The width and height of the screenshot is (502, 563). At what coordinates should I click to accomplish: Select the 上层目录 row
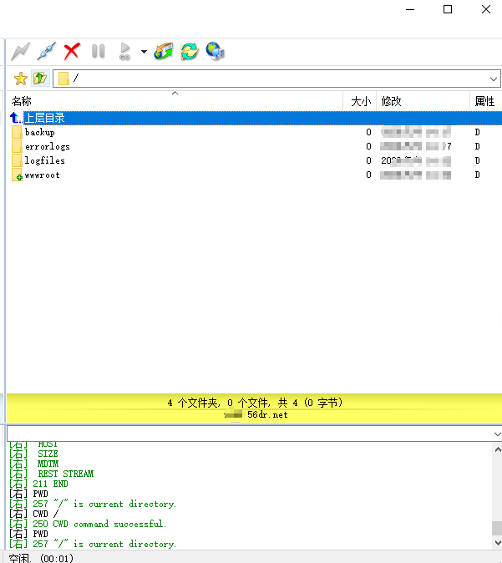click(x=254, y=118)
